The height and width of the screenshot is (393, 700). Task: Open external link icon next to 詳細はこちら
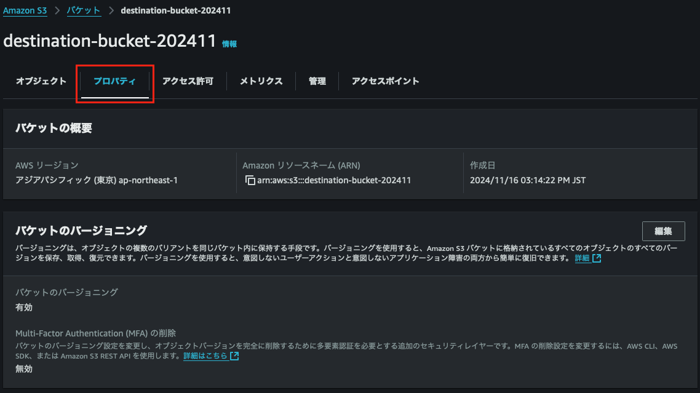(x=234, y=356)
